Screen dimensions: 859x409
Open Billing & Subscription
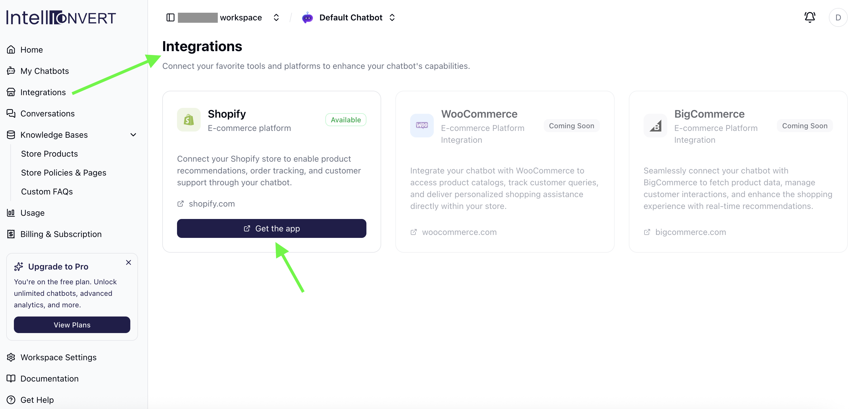[61, 234]
